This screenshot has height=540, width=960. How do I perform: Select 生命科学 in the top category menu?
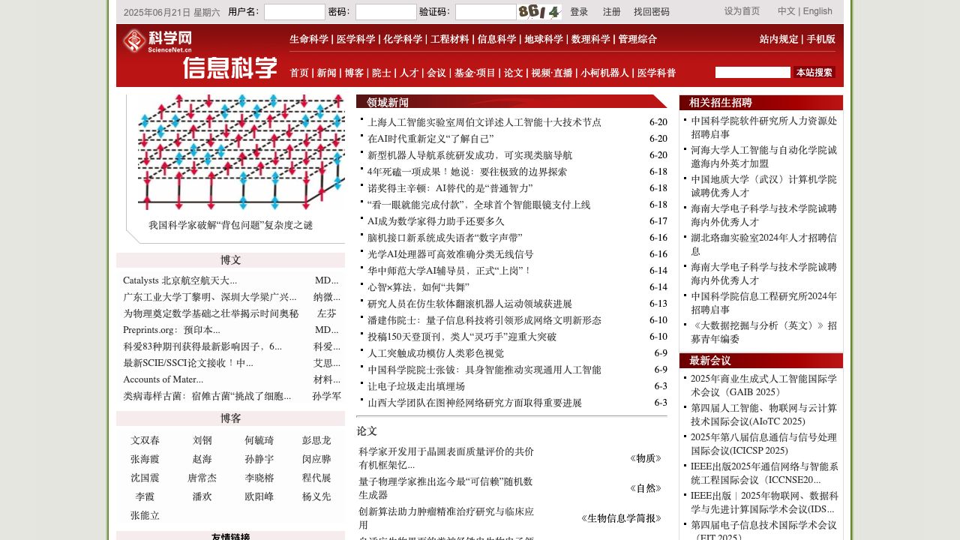click(x=309, y=39)
